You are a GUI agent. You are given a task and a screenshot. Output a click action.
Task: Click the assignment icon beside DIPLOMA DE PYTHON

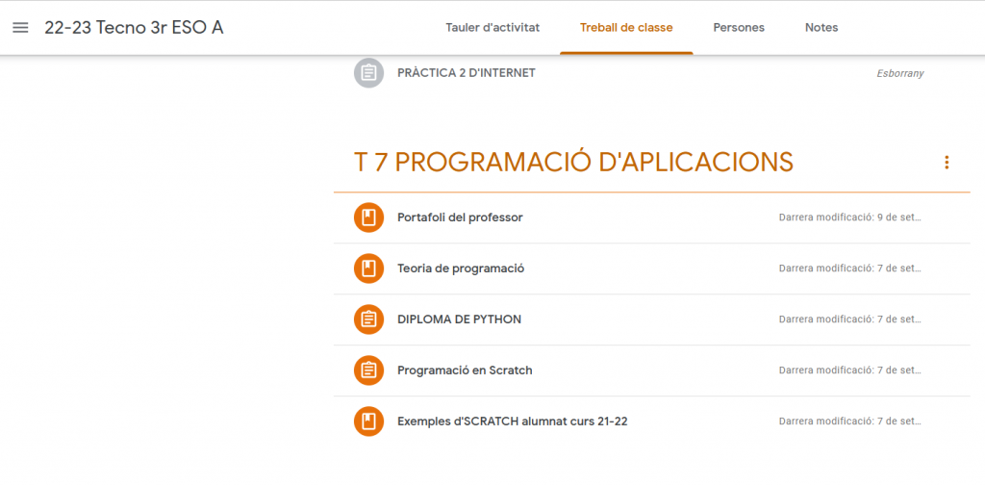[369, 320]
